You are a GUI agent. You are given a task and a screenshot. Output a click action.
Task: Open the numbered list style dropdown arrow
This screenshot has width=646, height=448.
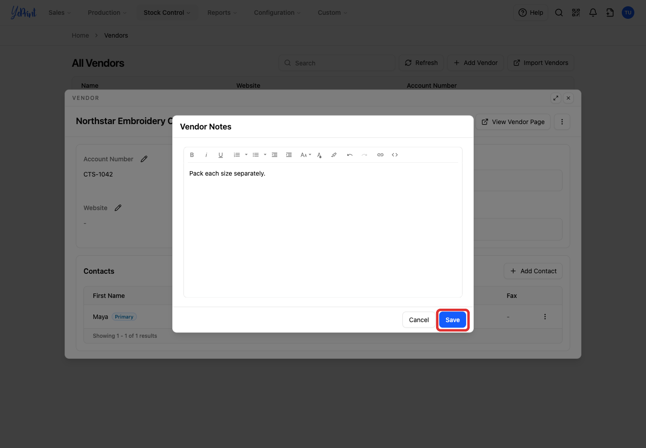(246, 155)
